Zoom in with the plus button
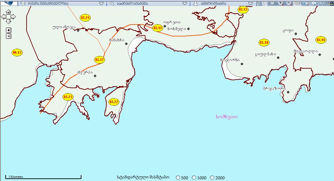The height and width of the screenshot is (181, 334). tap(9, 30)
